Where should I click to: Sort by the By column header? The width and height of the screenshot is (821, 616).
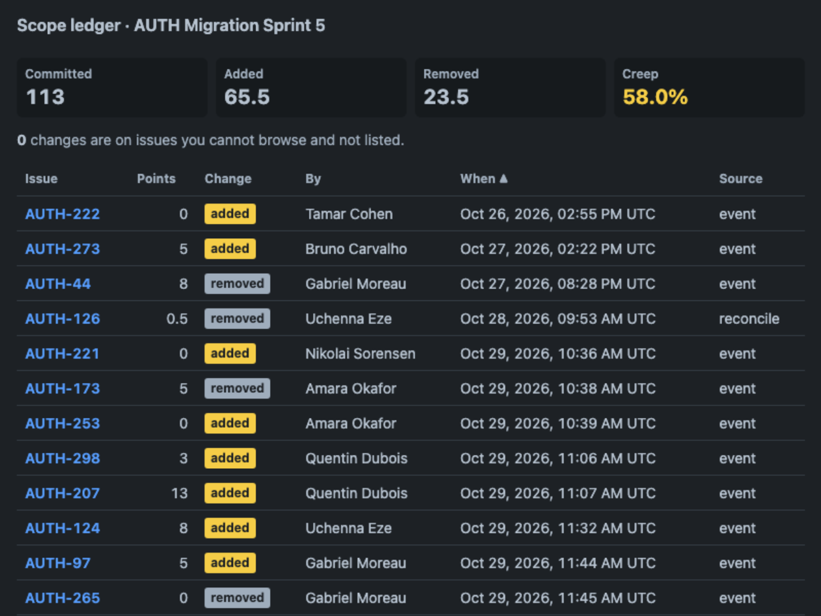click(x=313, y=179)
